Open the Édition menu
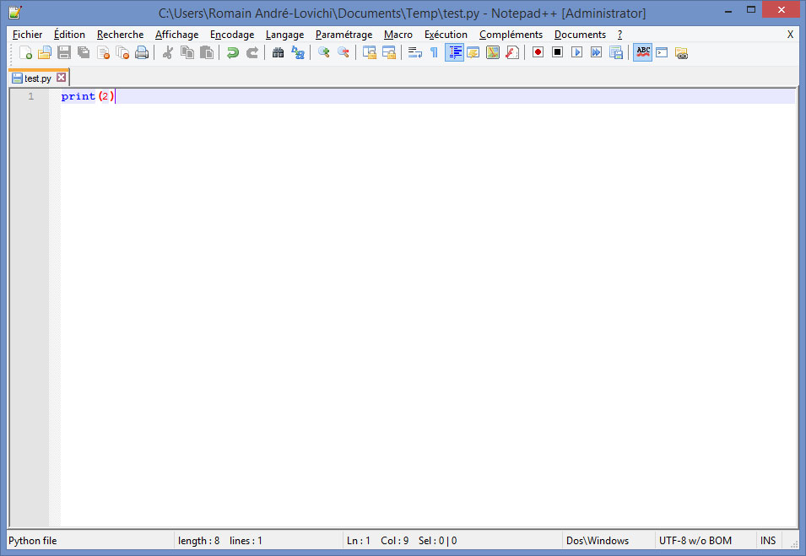806x556 pixels. [69, 35]
